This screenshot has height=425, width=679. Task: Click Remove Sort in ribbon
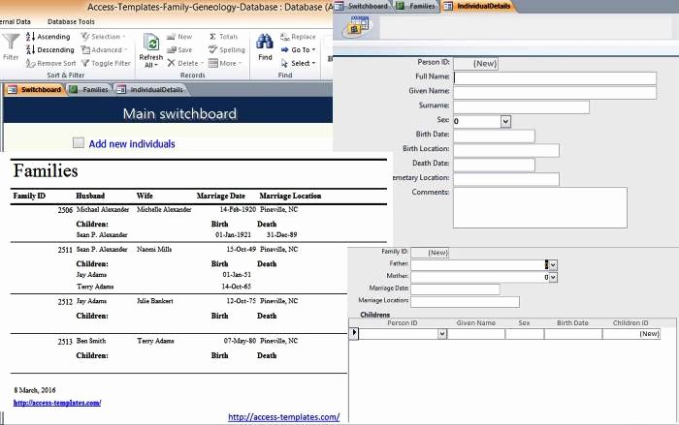(50, 63)
